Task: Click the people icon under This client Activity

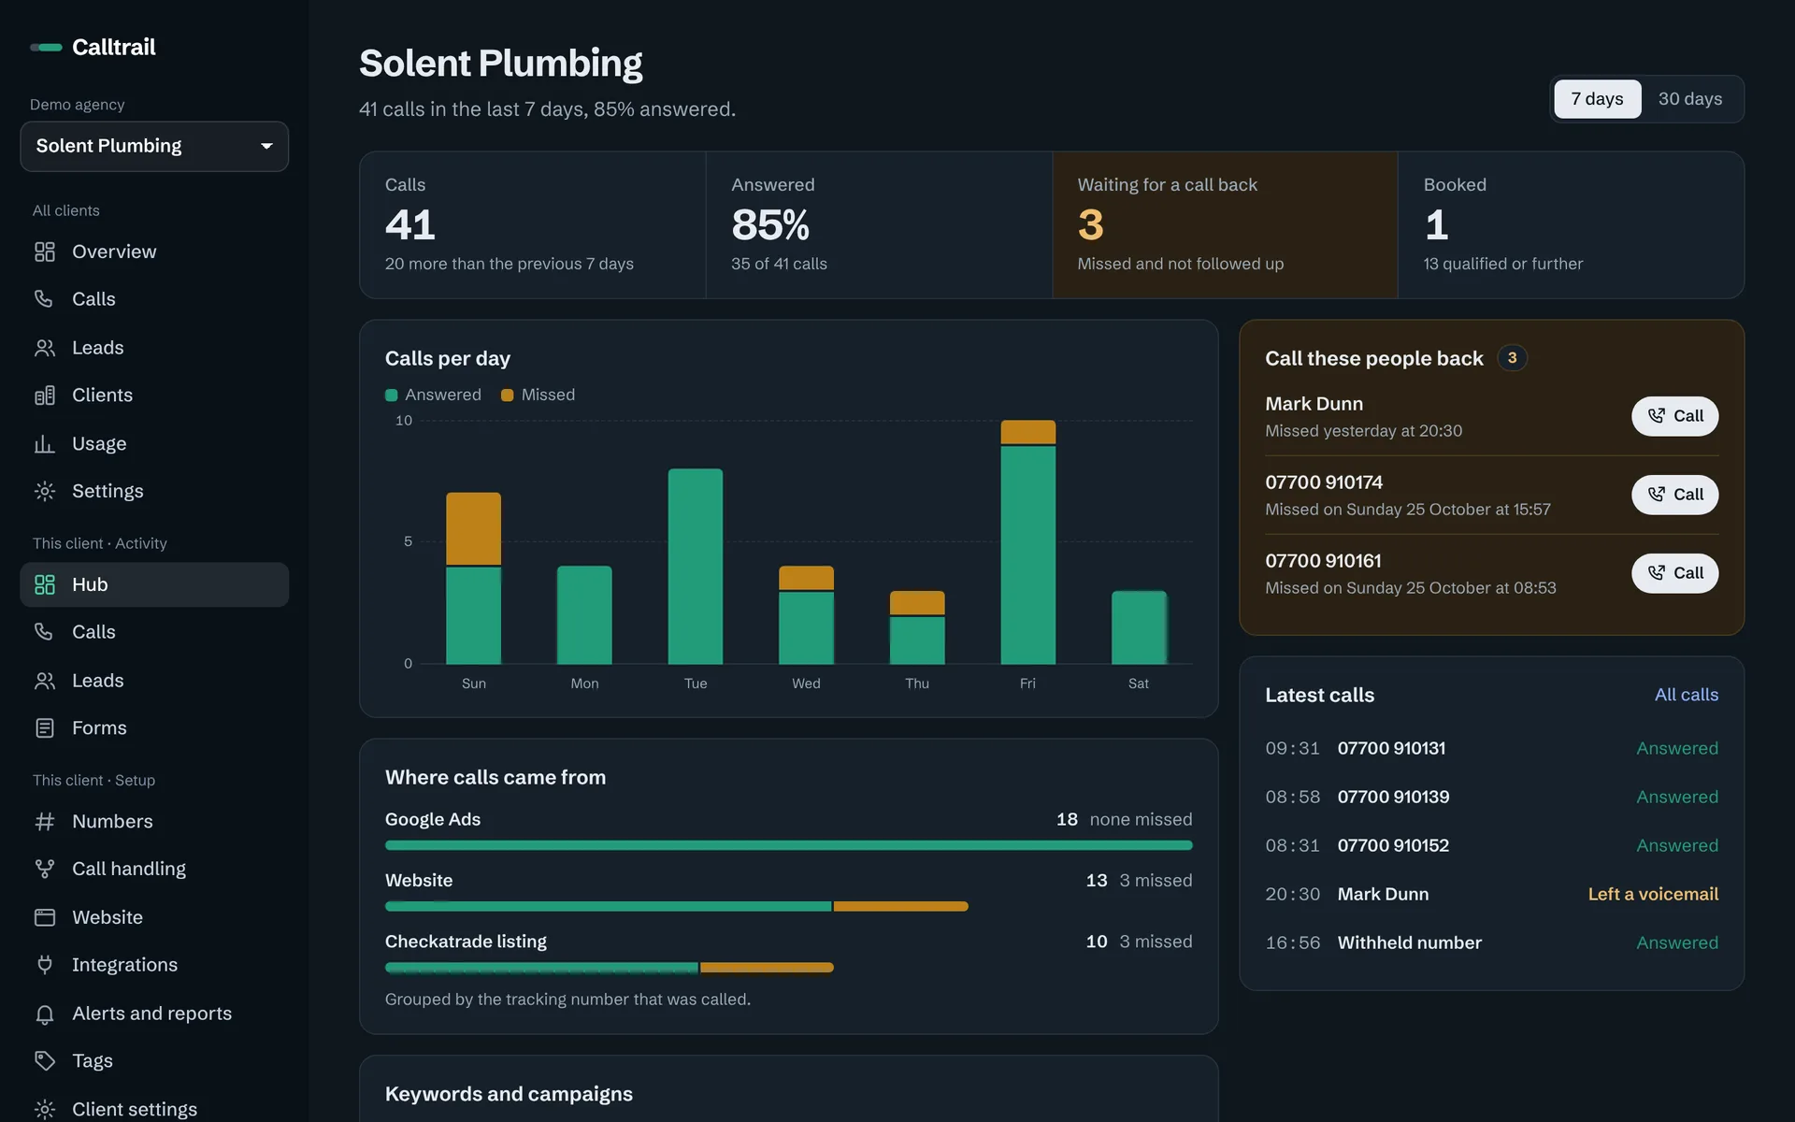Action: [45, 681]
